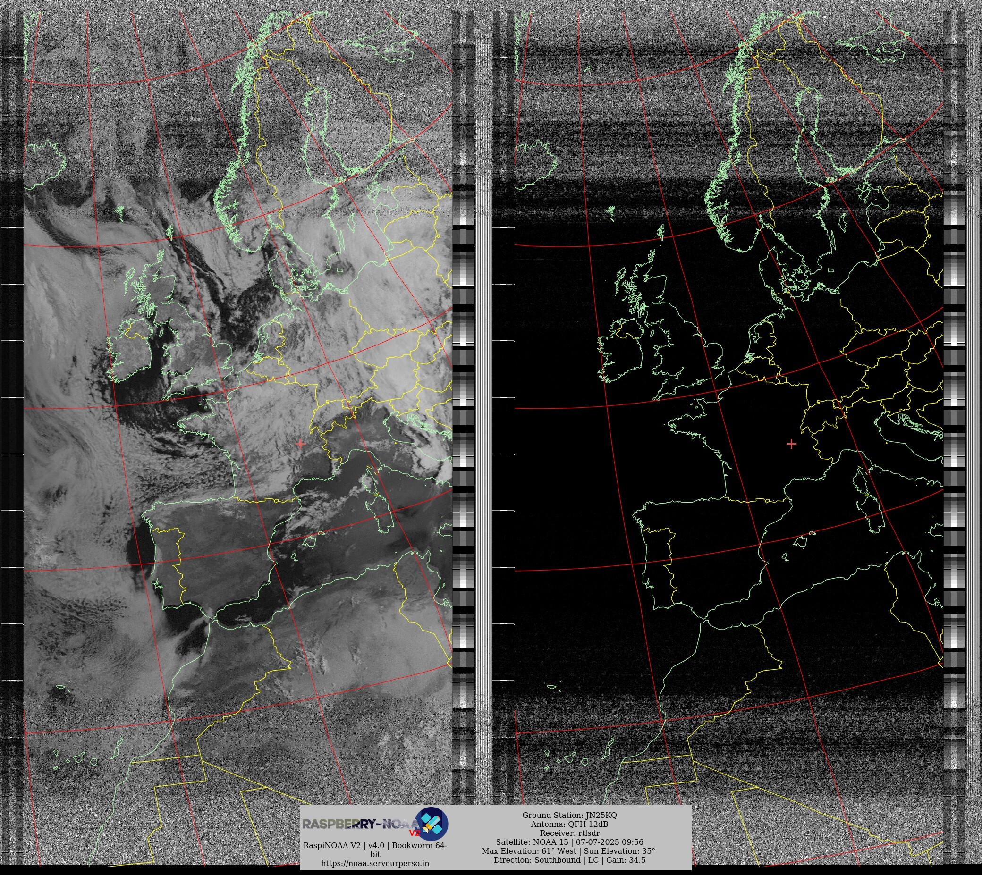This screenshot has width=982, height=875.
Task: Click the Ground Station: JN25KQ text
Action: click(x=569, y=815)
